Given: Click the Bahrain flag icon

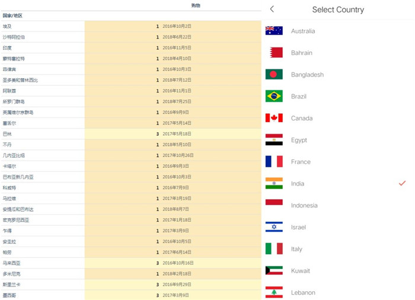Looking at the screenshot, I should 274,53.
